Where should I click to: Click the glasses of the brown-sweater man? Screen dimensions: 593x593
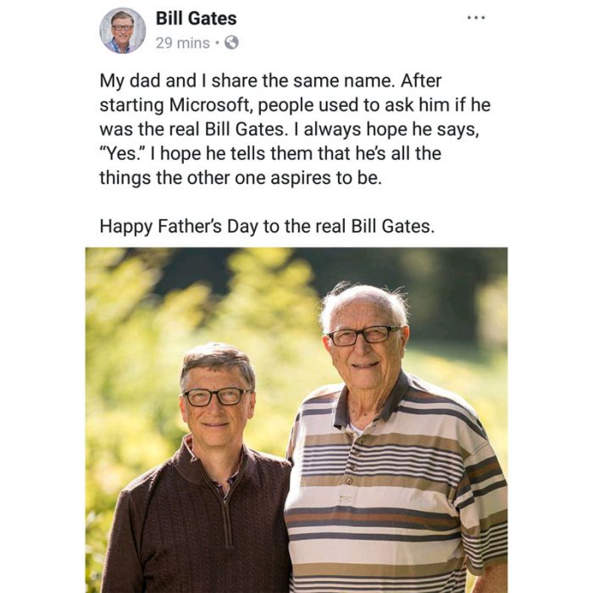(x=217, y=396)
